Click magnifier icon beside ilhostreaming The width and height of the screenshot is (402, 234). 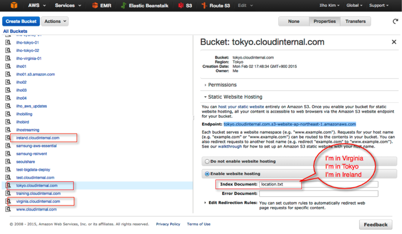(8, 130)
